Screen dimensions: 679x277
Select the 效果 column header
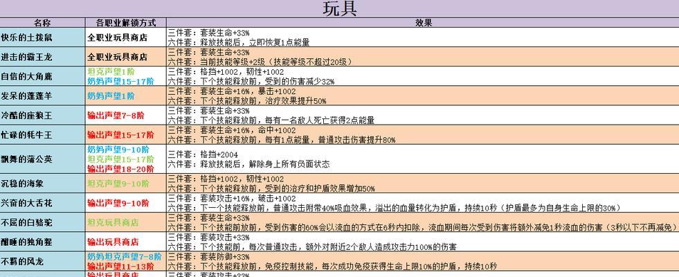coord(423,23)
